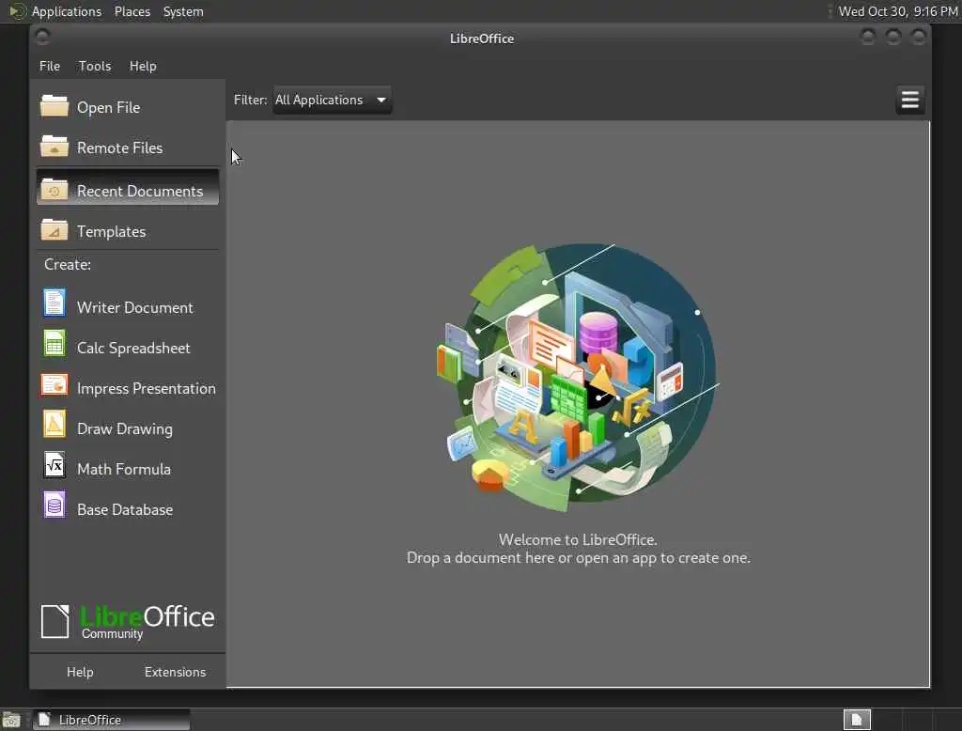Click the Impress Presentation label
Viewport: 962px width, 731px height.
point(146,388)
